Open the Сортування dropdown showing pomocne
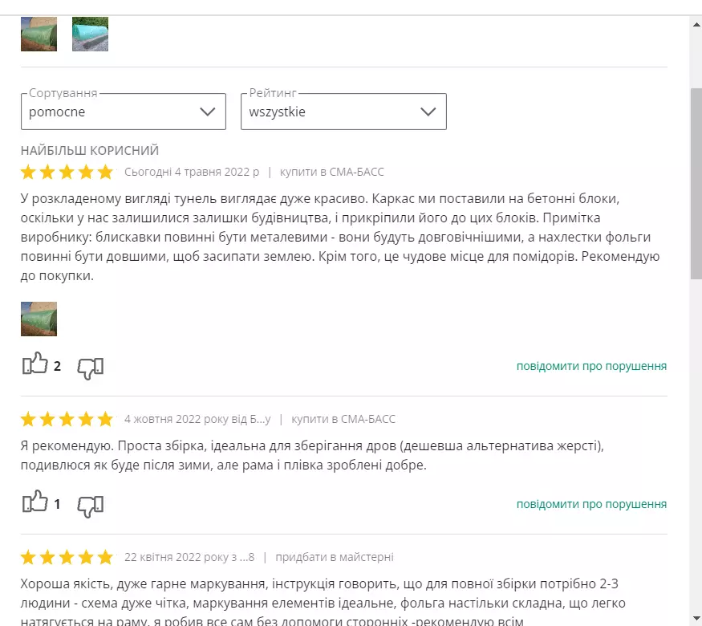Screen dimensions: 702x626 123,112
